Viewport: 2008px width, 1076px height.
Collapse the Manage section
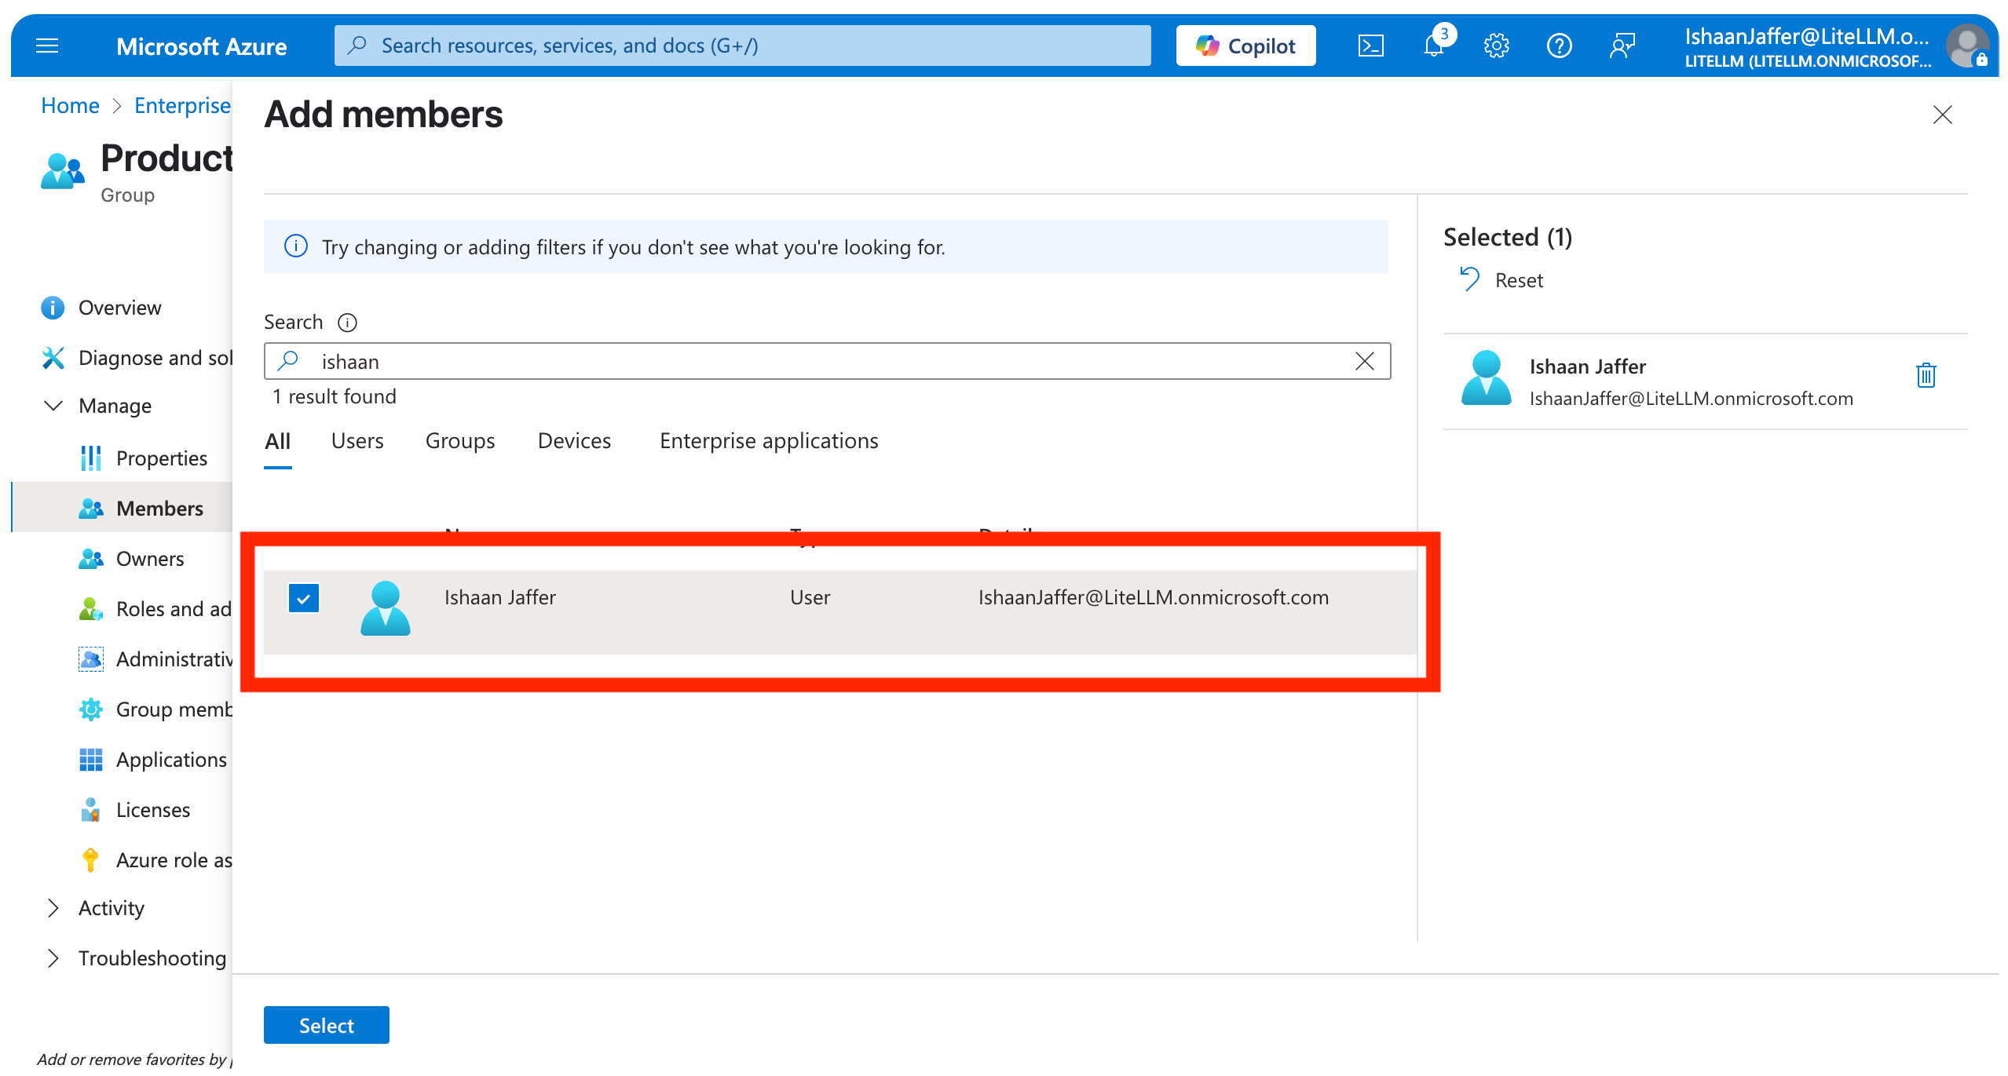coord(53,406)
